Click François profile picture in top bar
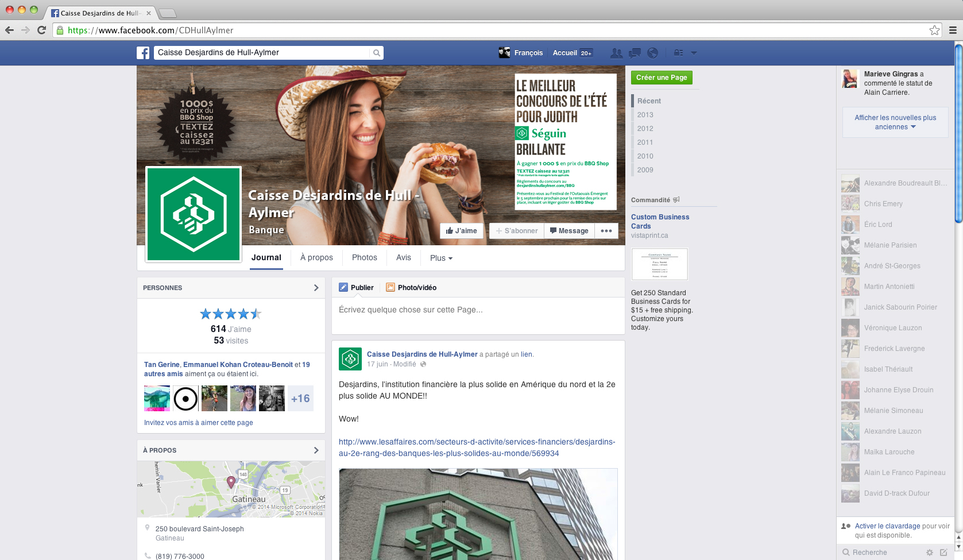The image size is (963, 560). [504, 53]
